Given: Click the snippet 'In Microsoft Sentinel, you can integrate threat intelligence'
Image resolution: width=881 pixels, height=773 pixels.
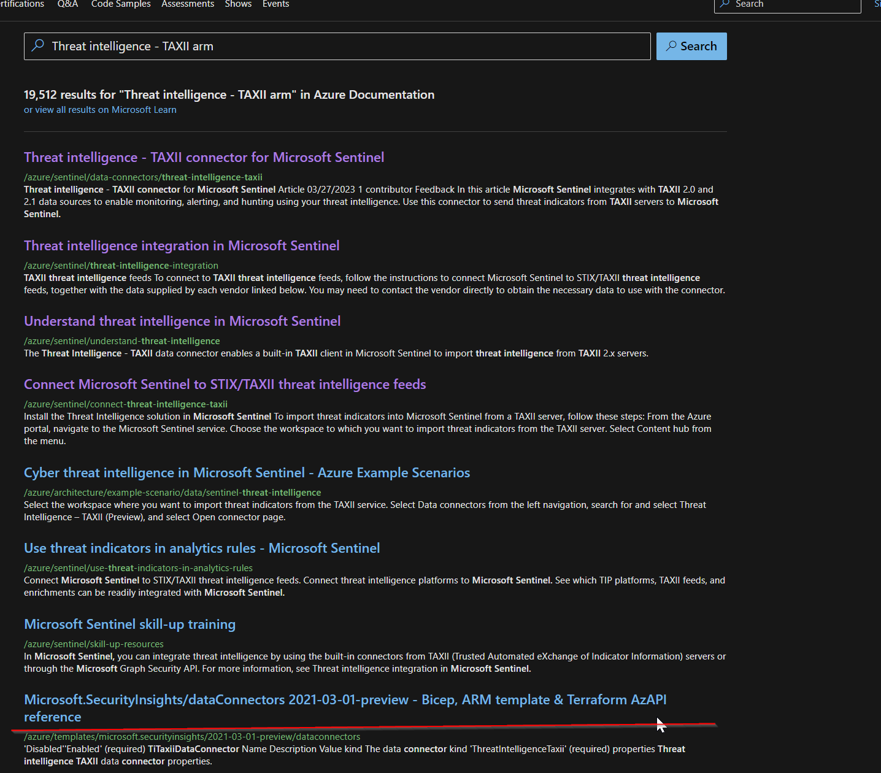Looking at the screenshot, I should tap(375, 663).
